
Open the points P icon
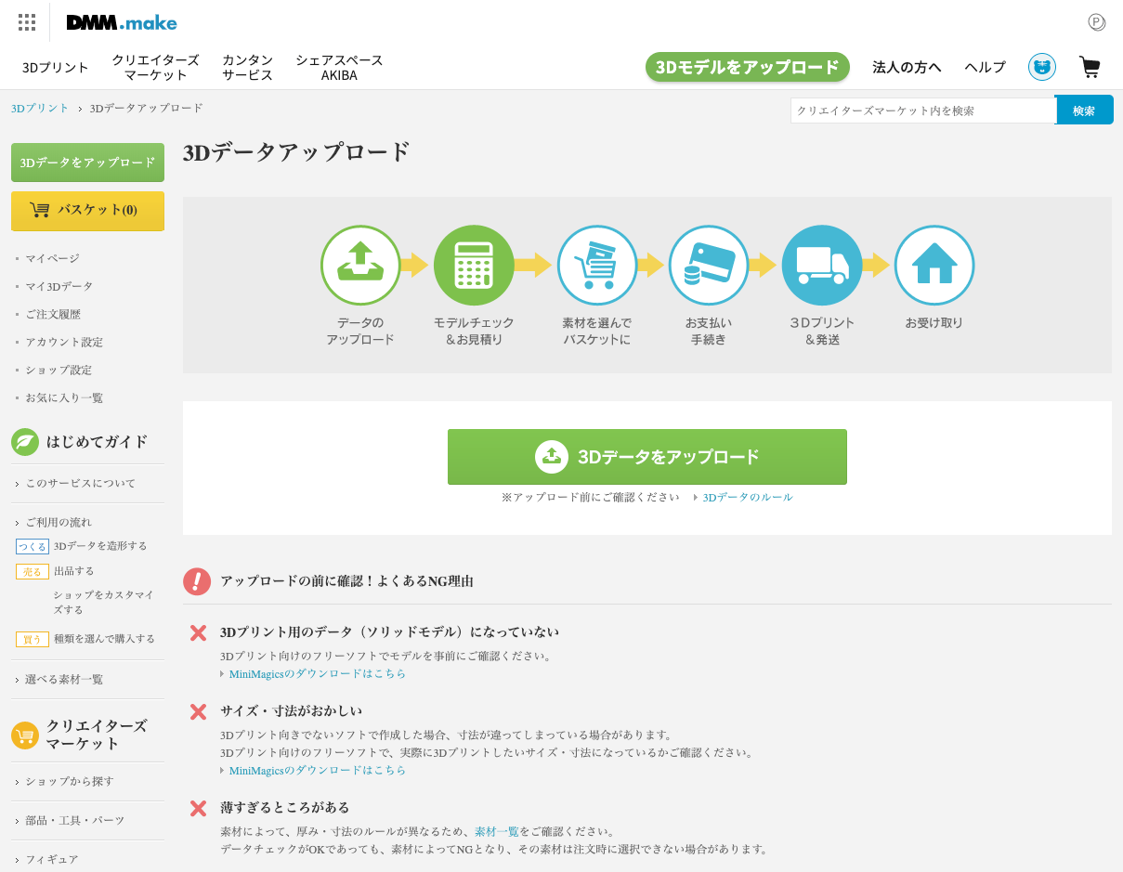(x=1097, y=22)
